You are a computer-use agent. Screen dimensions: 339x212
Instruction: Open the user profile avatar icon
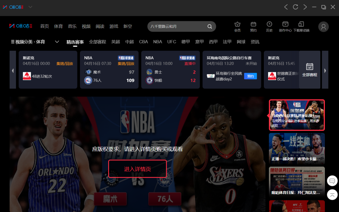pos(323,27)
